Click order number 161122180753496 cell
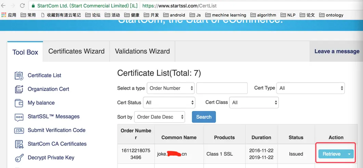This screenshot has height=168, width=363. (136, 154)
